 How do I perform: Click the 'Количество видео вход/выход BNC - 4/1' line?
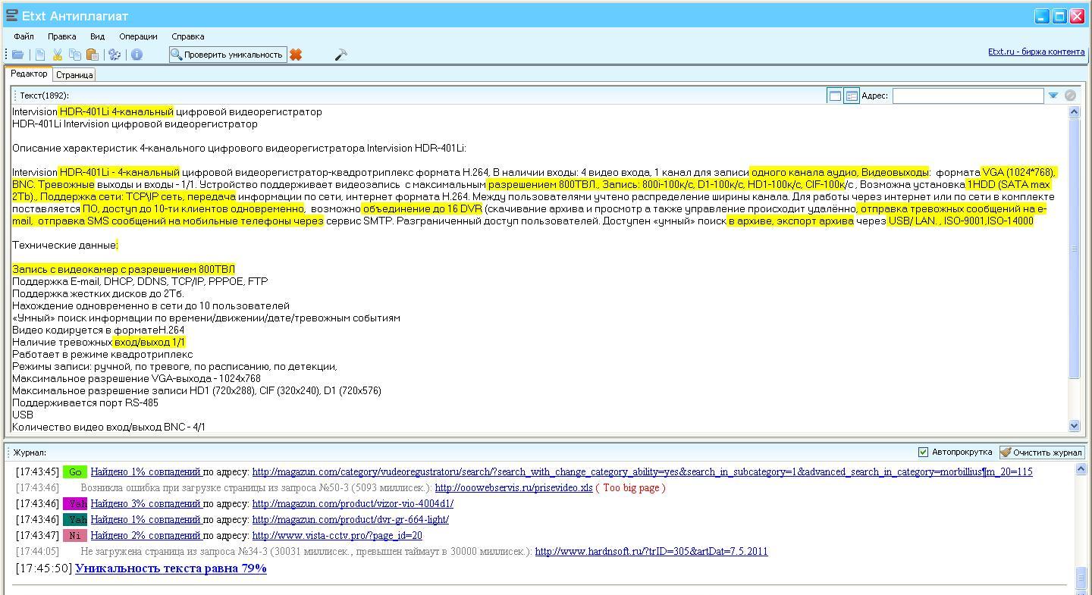(108, 427)
